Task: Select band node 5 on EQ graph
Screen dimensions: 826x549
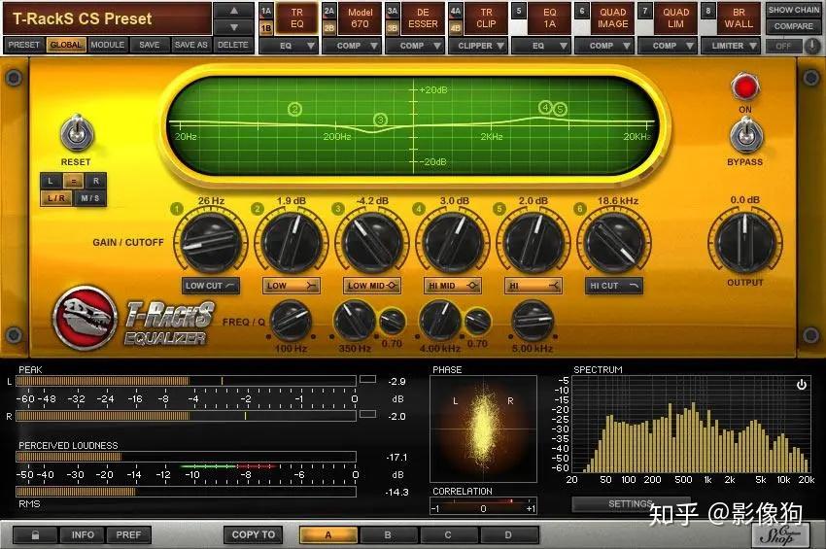Action: [x=560, y=109]
